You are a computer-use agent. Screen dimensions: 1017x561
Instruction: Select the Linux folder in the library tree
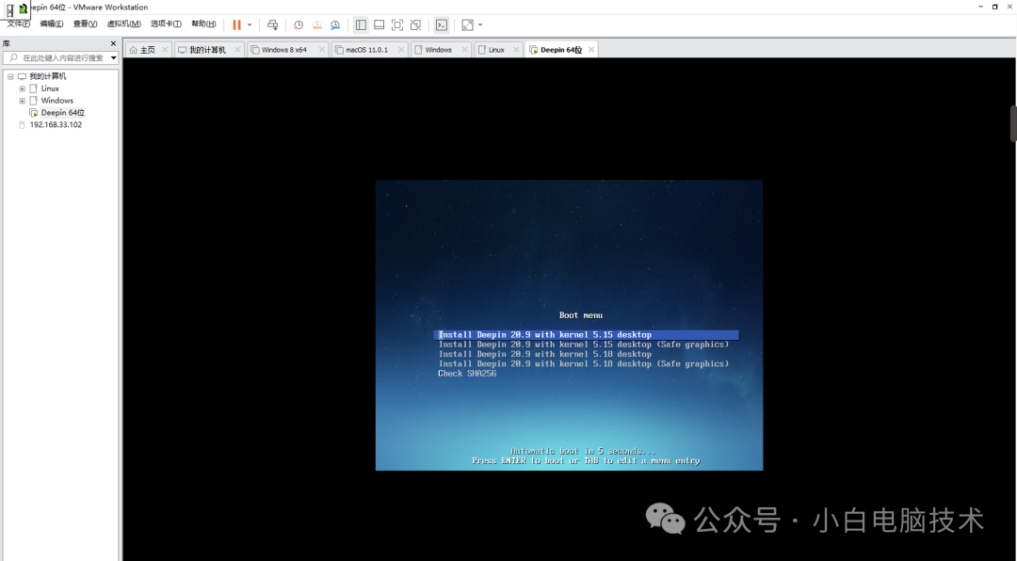pyautogui.click(x=50, y=88)
